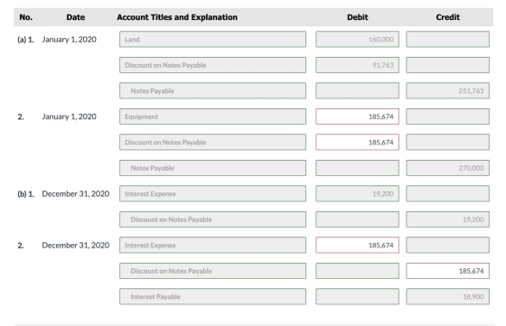Select the credit field showing 185,674
This screenshot has width=506, height=326.
click(x=447, y=271)
